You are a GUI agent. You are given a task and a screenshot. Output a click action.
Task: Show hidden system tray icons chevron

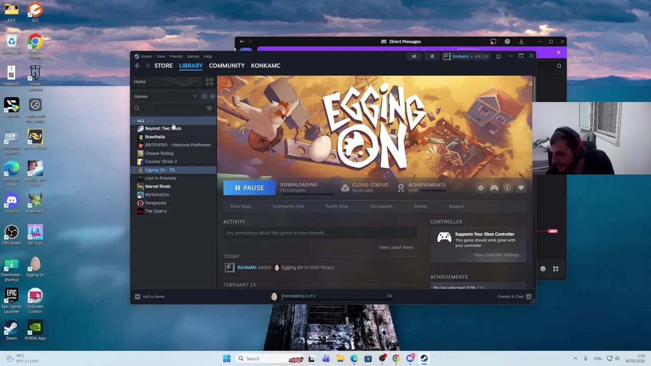[575, 358]
